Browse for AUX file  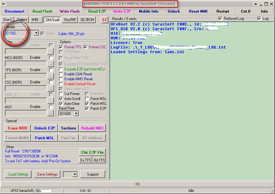(51, 113)
